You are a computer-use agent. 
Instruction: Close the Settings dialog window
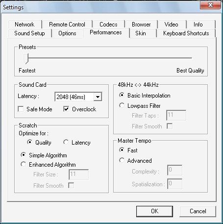pyautogui.click(x=210, y=5)
